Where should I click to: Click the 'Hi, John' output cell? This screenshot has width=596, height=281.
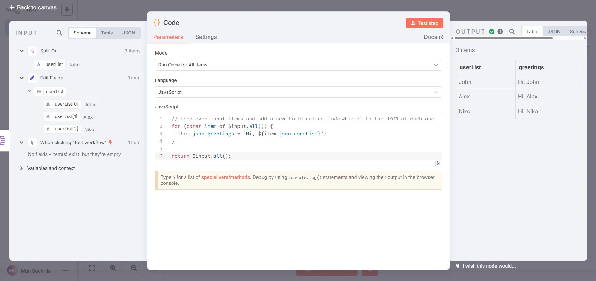click(x=548, y=82)
